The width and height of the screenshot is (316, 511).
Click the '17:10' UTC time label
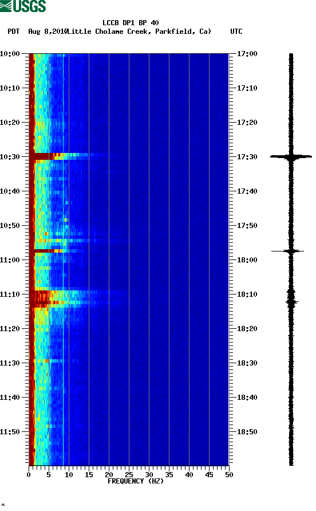pyautogui.click(x=247, y=88)
